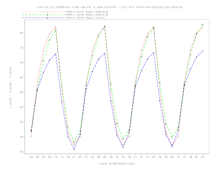Click forecast hour label 75 on x-axis

pyautogui.click(x=184, y=157)
